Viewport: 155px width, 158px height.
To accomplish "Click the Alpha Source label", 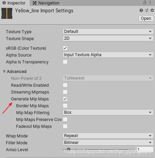I will click(19, 55).
